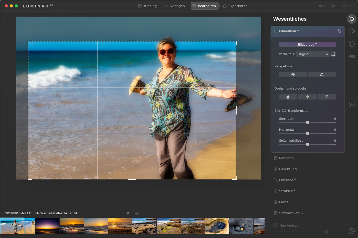This screenshot has height=238, width=358.
Task: Reset Bildaufbau with the undo arrow
Action: point(339,31)
